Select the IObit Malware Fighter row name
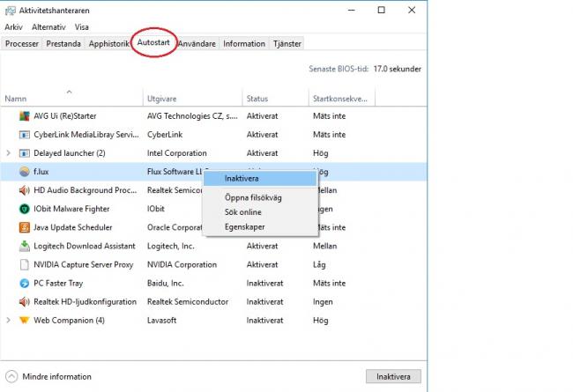The width and height of the screenshot is (573, 392). pyautogui.click(x=71, y=209)
